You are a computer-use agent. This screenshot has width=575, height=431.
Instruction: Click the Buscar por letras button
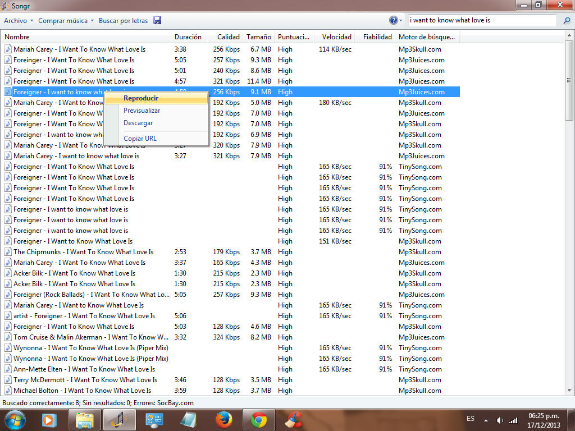(x=123, y=21)
